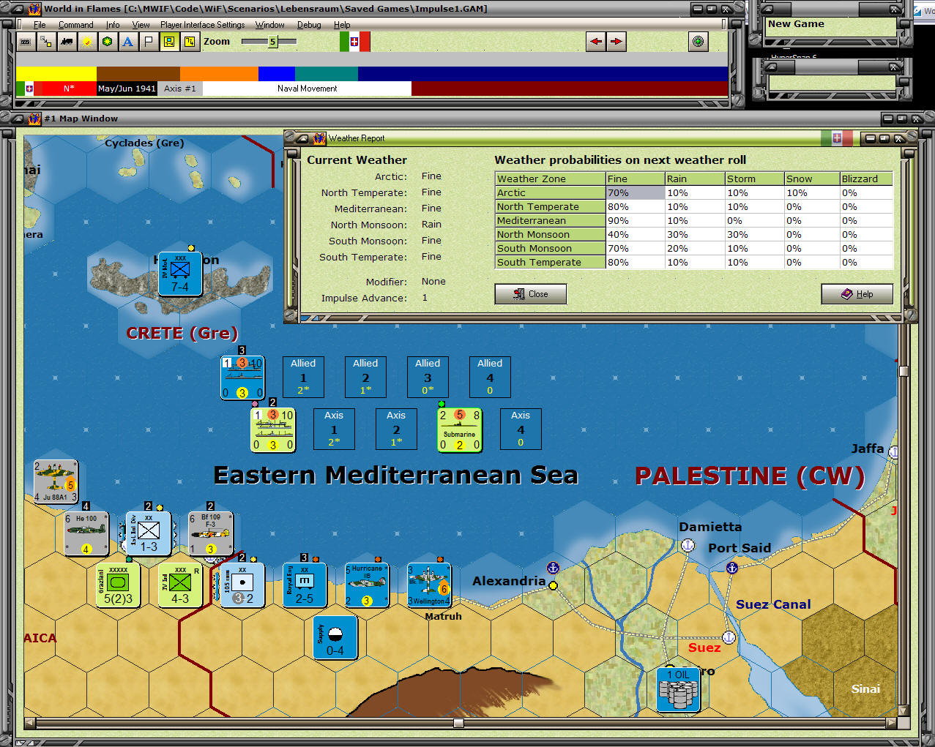Click the green hexagon toolbar icon

107,42
